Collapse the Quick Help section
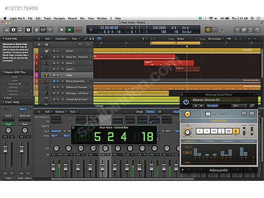This screenshot has height=198, width=264. coord(3,38)
